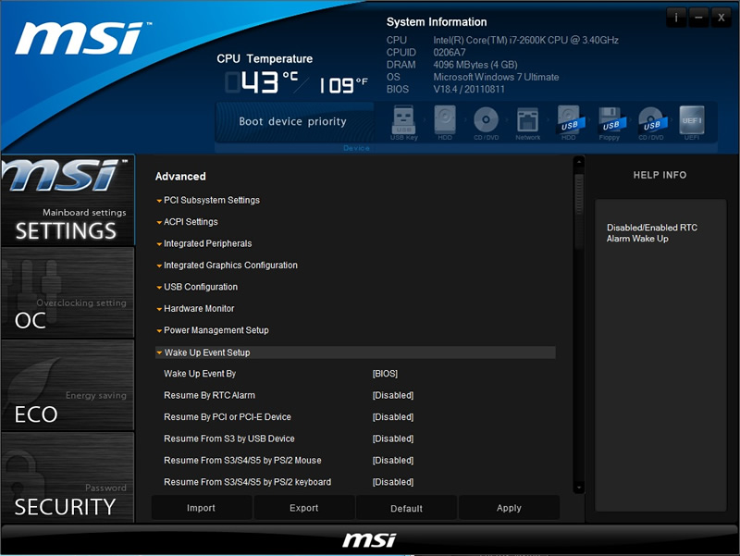Click the CPUID value 0206A7
Viewport: 740px width, 556px height.
click(x=450, y=53)
